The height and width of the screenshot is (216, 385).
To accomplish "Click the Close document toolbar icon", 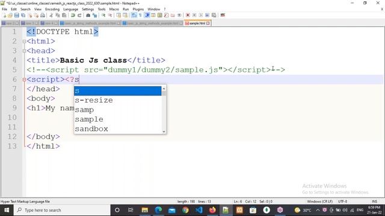I will pos(29,15).
